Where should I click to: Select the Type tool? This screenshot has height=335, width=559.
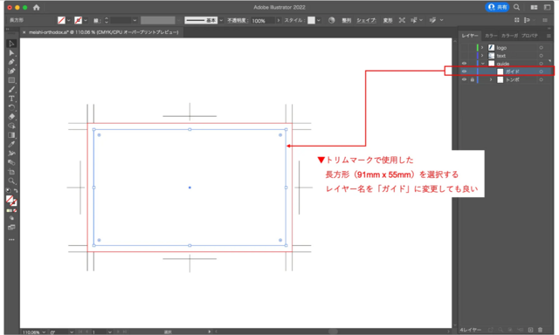pos(11,99)
